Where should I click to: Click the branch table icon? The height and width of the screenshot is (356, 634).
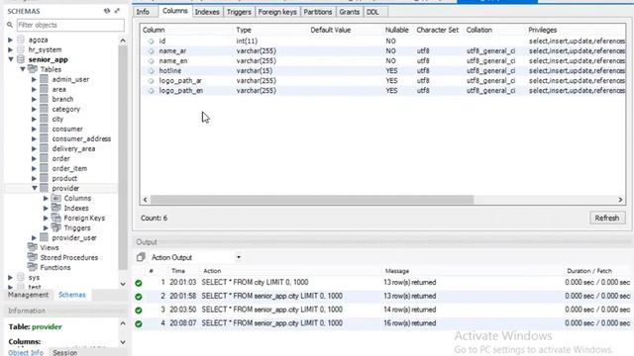click(x=44, y=99)
